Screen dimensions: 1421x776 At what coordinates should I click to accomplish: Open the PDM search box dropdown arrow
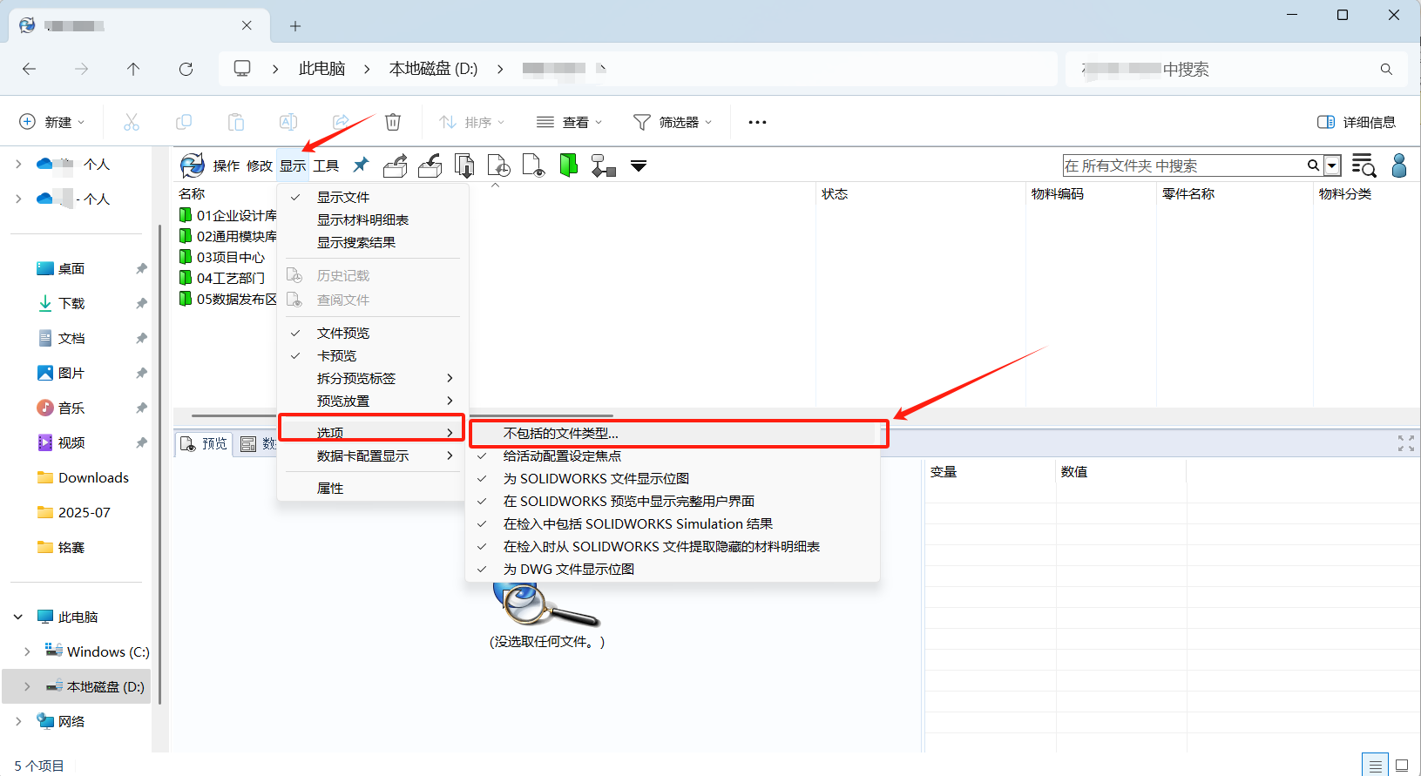(1332, 165)
